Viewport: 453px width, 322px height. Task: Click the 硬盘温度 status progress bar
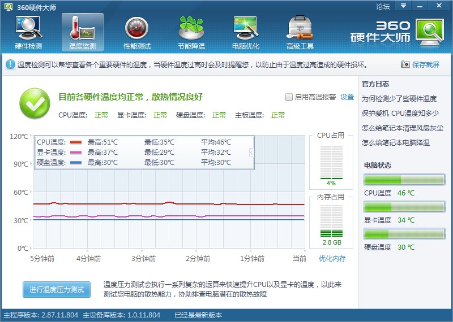[404, 234]
